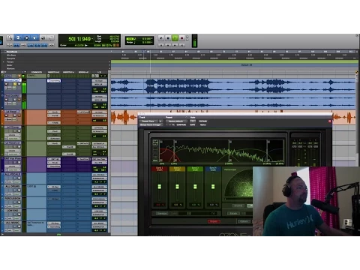Click Return to Zero transport button
This screenshot has height=270, width=360.
tap(161, 45)
